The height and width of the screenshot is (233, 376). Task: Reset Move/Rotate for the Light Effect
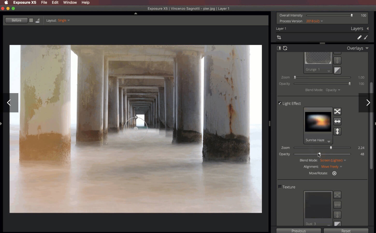(334, 173)
